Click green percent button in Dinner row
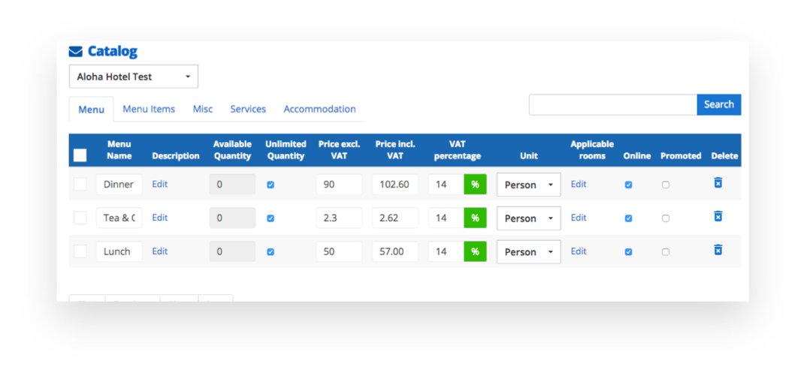The image size is (804, 373). click(x=475, y=185)
